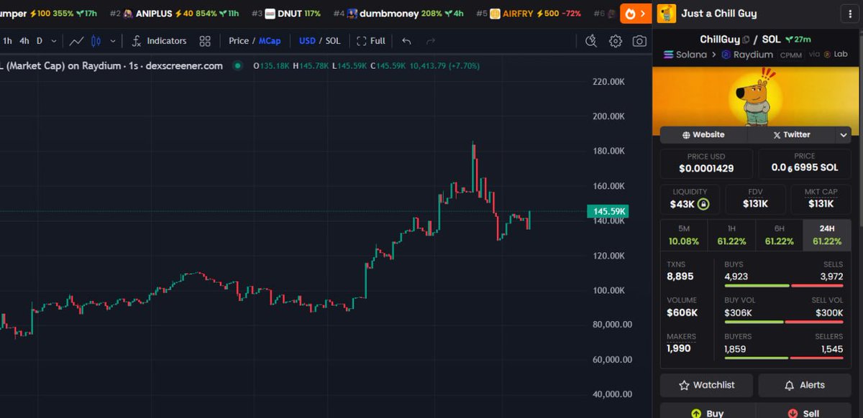Screen dimensions: 863x418
Task: Click the green Buy button
Action: [706, 412]
